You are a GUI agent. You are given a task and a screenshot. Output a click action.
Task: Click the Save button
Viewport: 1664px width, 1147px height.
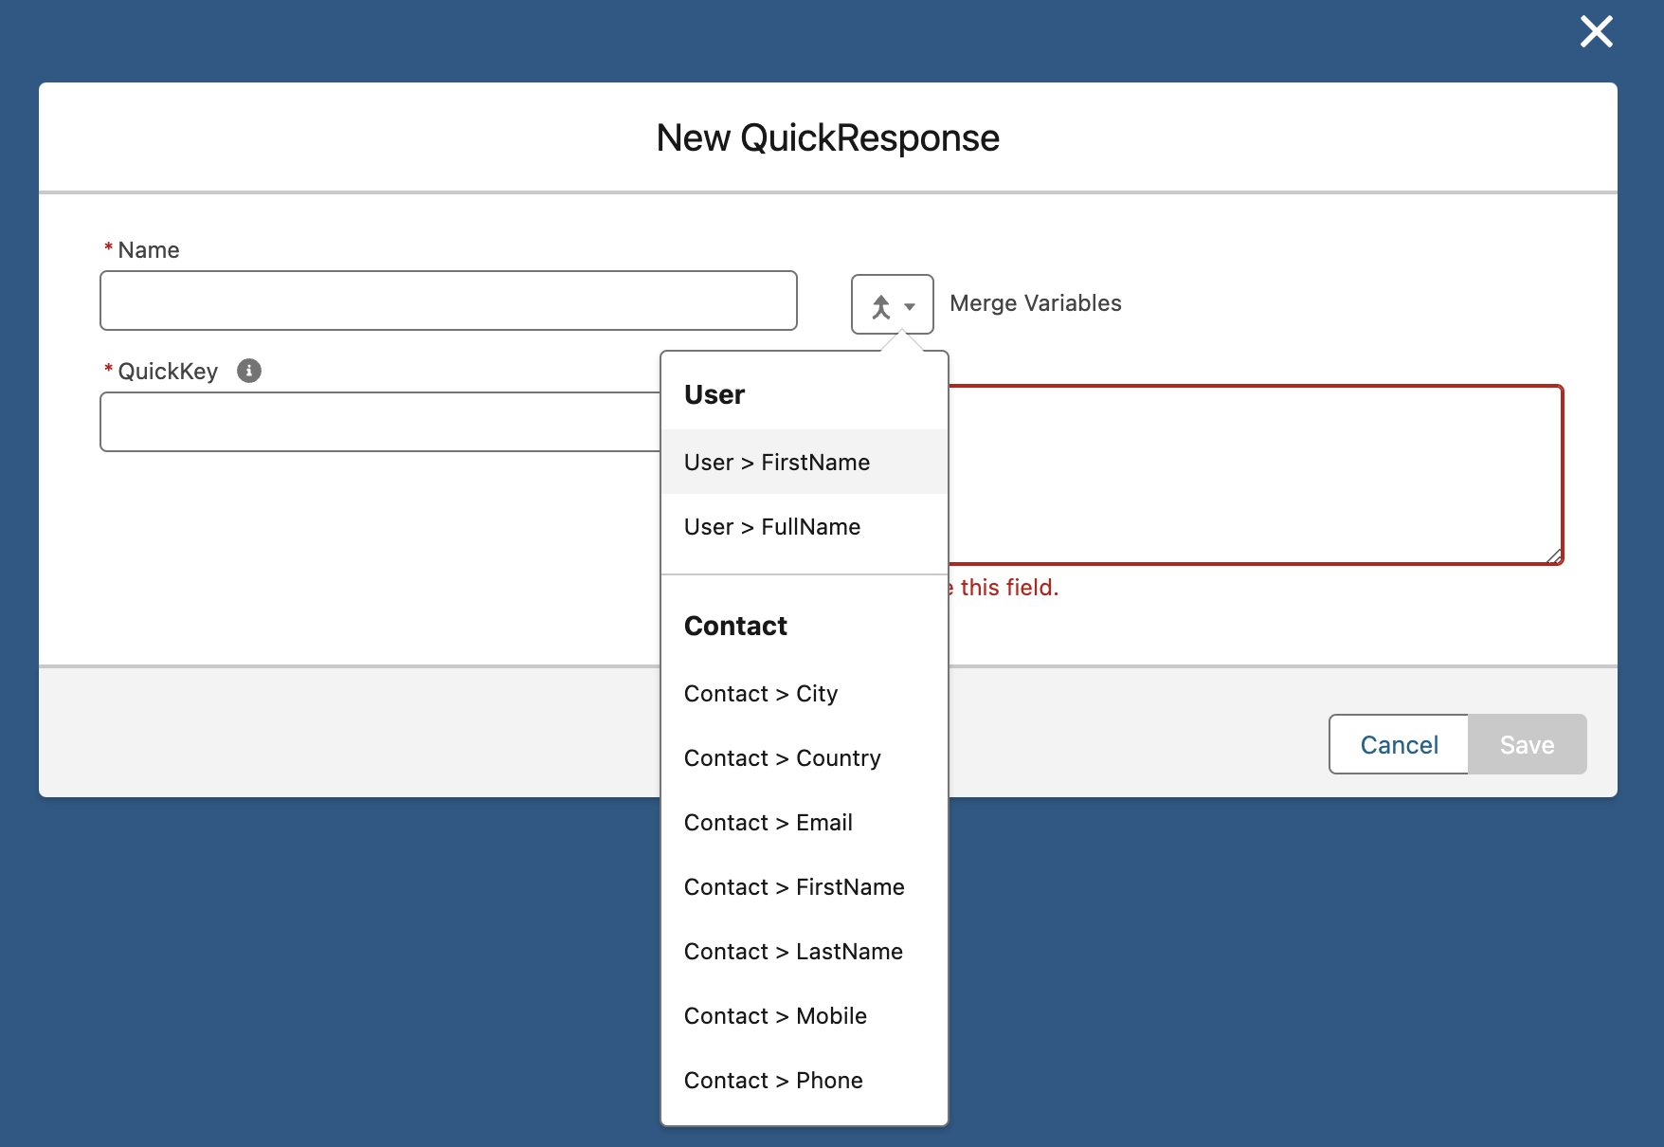[1527, 744]
